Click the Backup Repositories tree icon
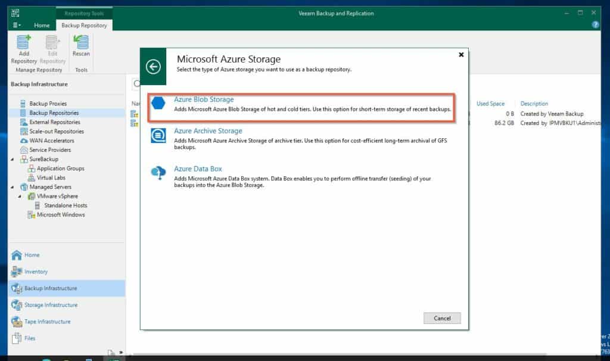 23,113
